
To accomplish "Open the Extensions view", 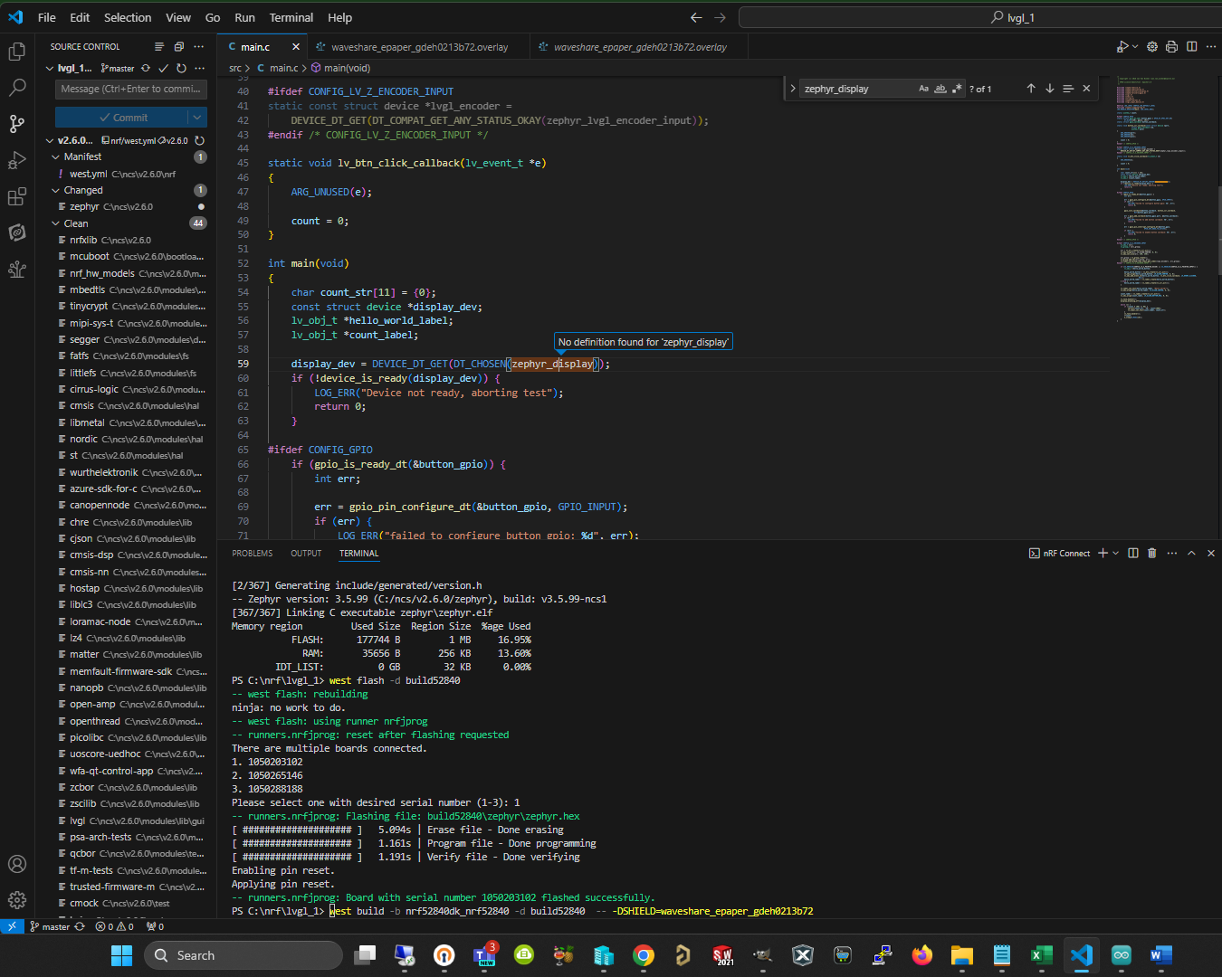I will (16, 197).
